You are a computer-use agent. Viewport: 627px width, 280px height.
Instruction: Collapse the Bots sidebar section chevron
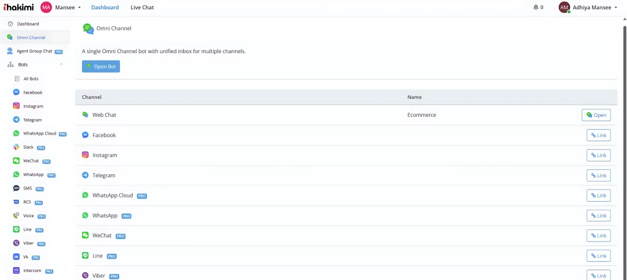[62, 64]
